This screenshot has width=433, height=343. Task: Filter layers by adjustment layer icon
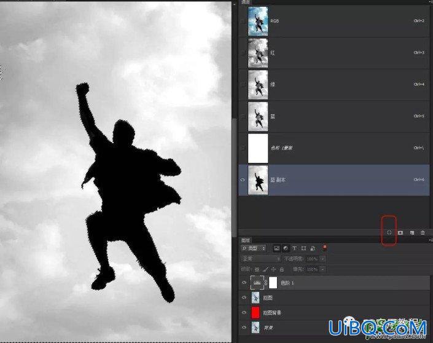[x=286, y=248]
